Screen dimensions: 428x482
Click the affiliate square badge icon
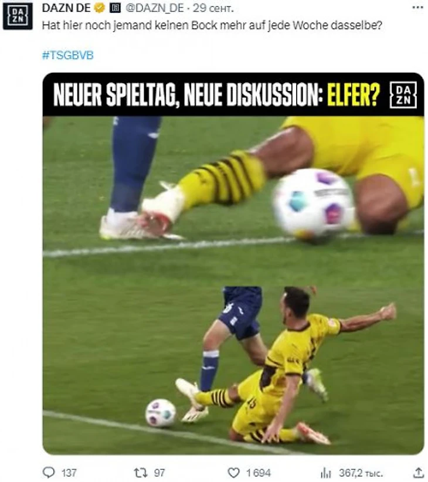116,8
